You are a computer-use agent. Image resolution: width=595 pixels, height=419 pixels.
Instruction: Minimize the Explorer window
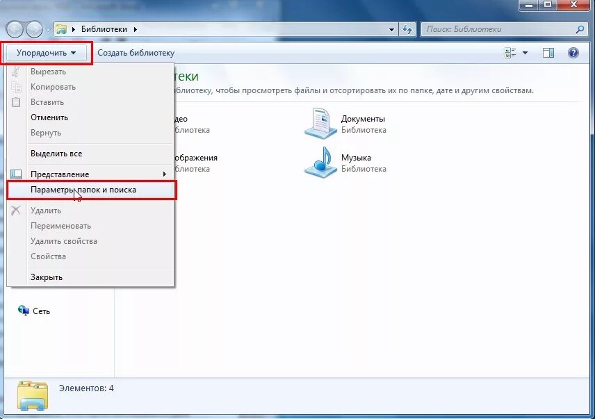(x=529, y=5)
